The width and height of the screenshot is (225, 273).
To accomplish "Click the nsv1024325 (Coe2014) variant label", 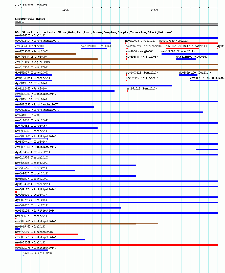I will (30, 36).
